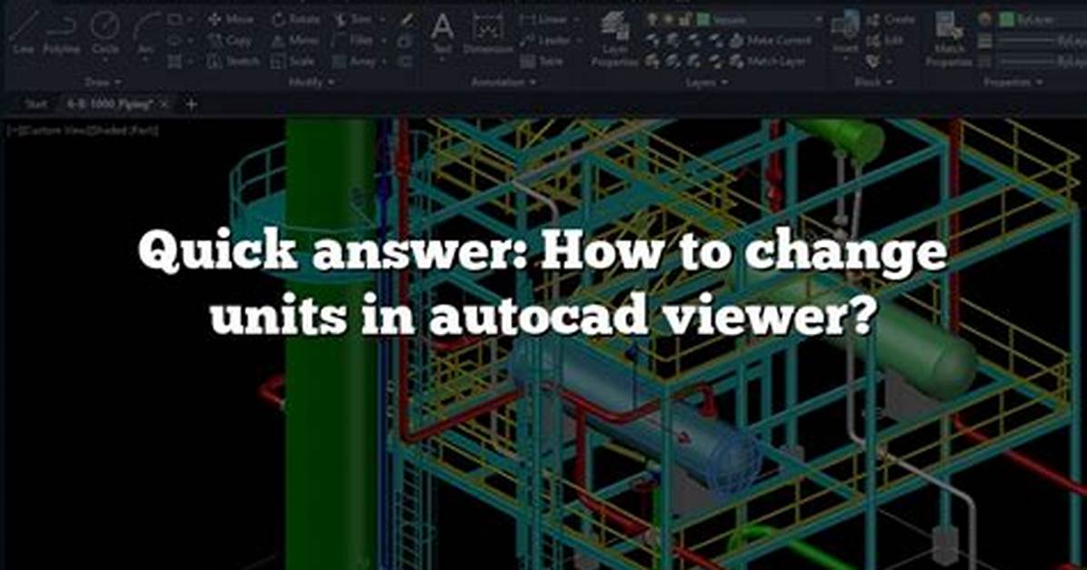This screenshot has width=1087, height=570.
Task: Use the Copy command in Modify
Action: [x=229, y=41]
